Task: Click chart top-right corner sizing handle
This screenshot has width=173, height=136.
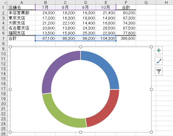Action: (x=151, y=47)
